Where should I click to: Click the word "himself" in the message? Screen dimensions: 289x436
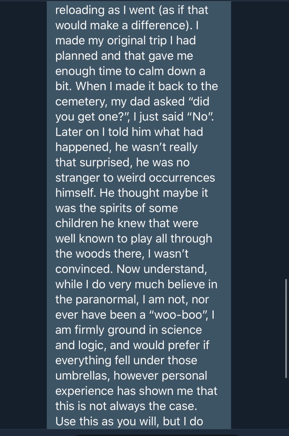click(75, 193)
